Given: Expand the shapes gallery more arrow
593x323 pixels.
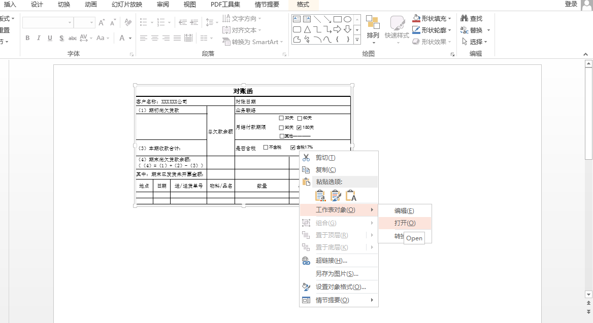Looking at the screenshot, I should [x=357, y=39].
